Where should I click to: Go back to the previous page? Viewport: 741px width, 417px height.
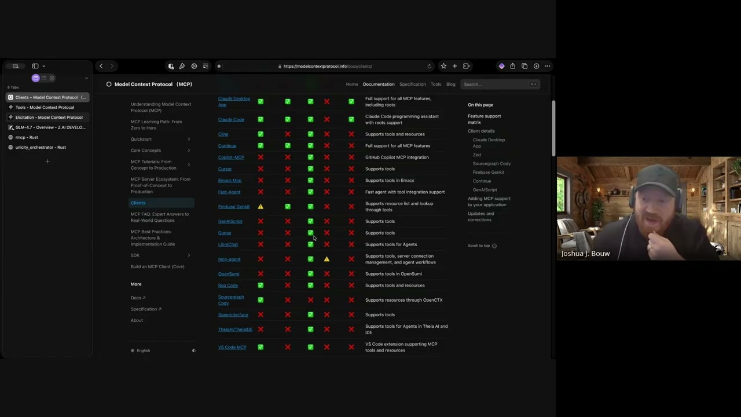pyautogui.click(x=101, y=66)
